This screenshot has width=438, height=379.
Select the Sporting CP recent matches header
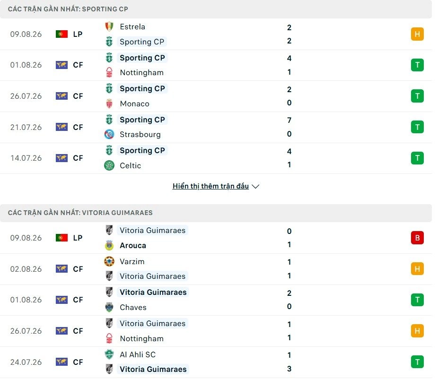coord(216,9)
